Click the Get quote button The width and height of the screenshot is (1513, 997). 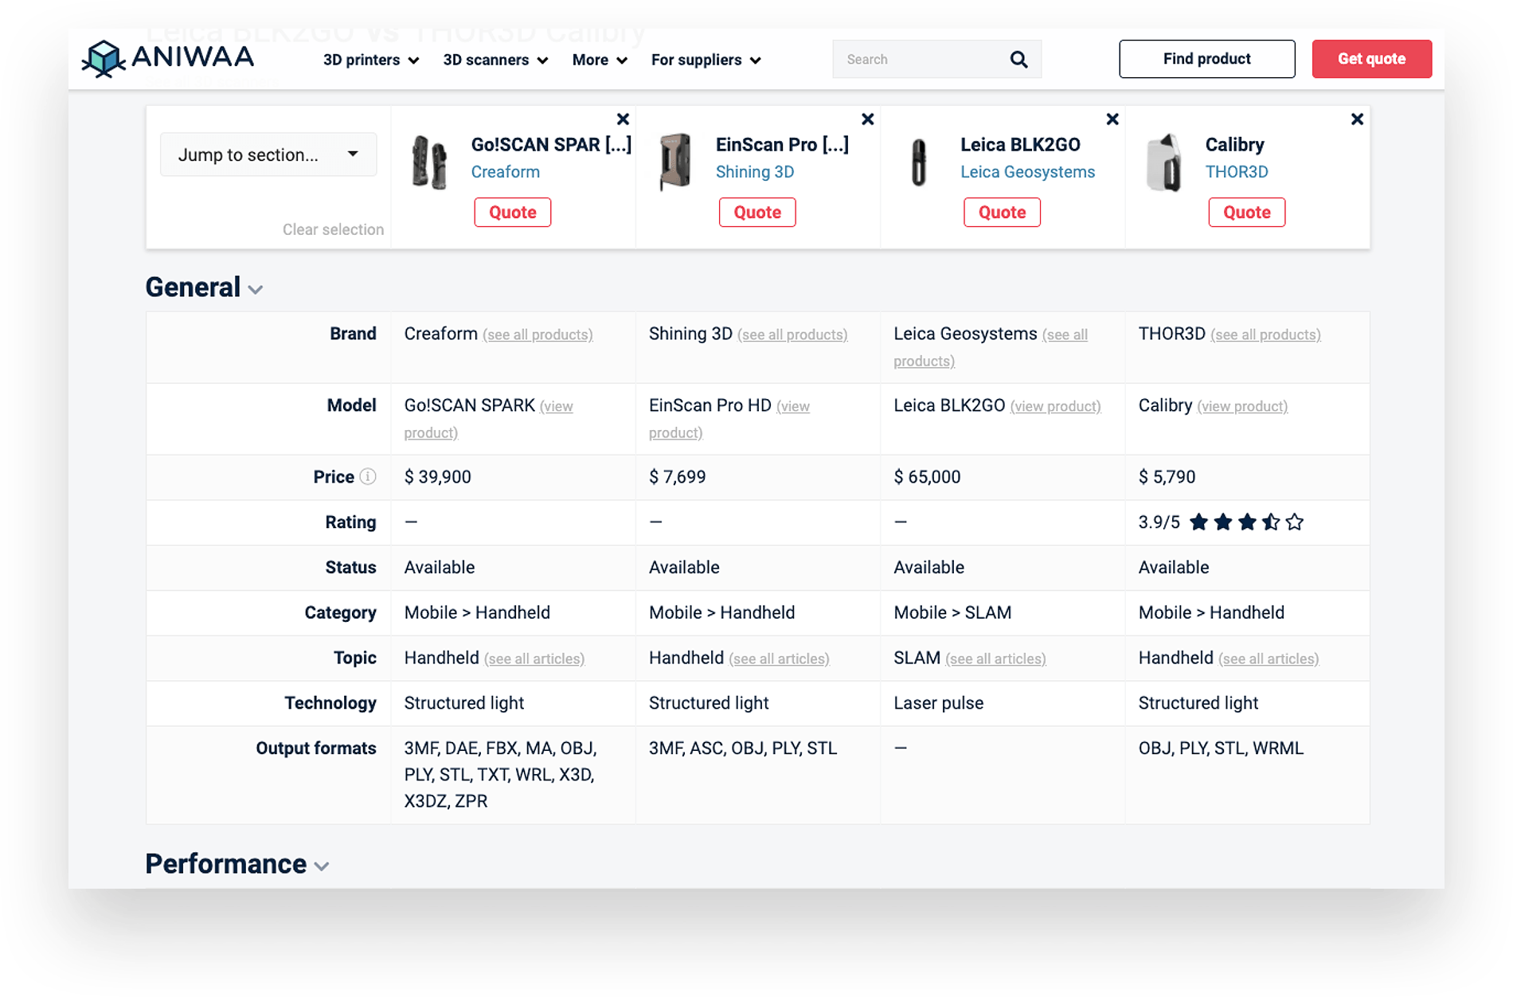tap(1371, 59)
